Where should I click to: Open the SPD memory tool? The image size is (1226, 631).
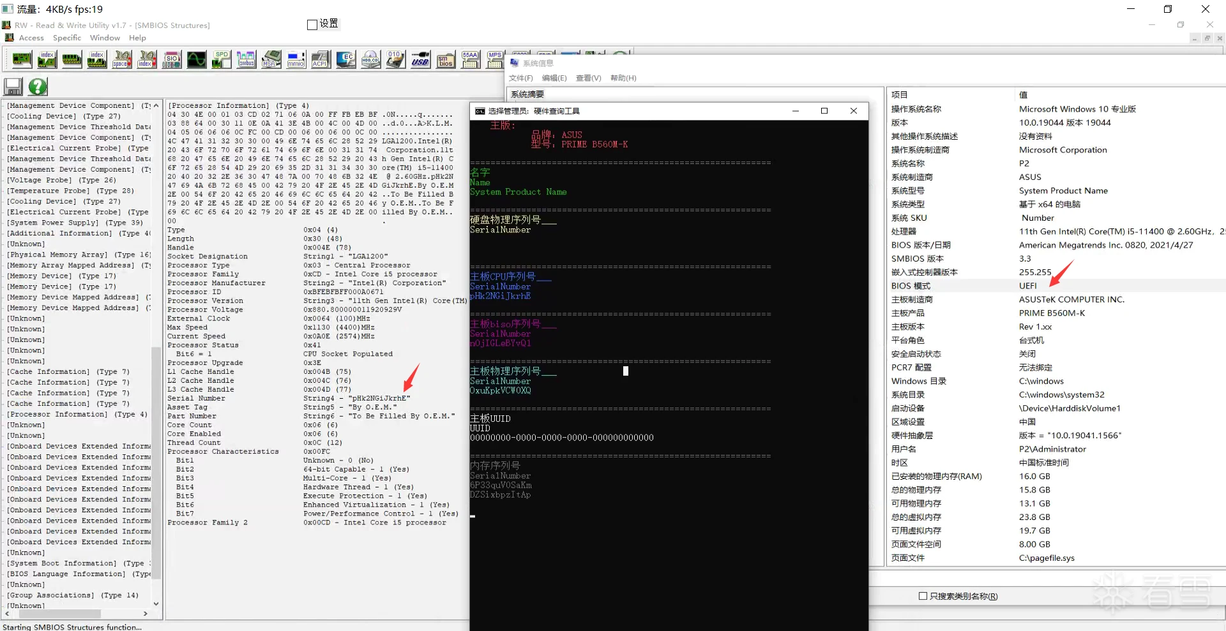click(x=221, y=59)
